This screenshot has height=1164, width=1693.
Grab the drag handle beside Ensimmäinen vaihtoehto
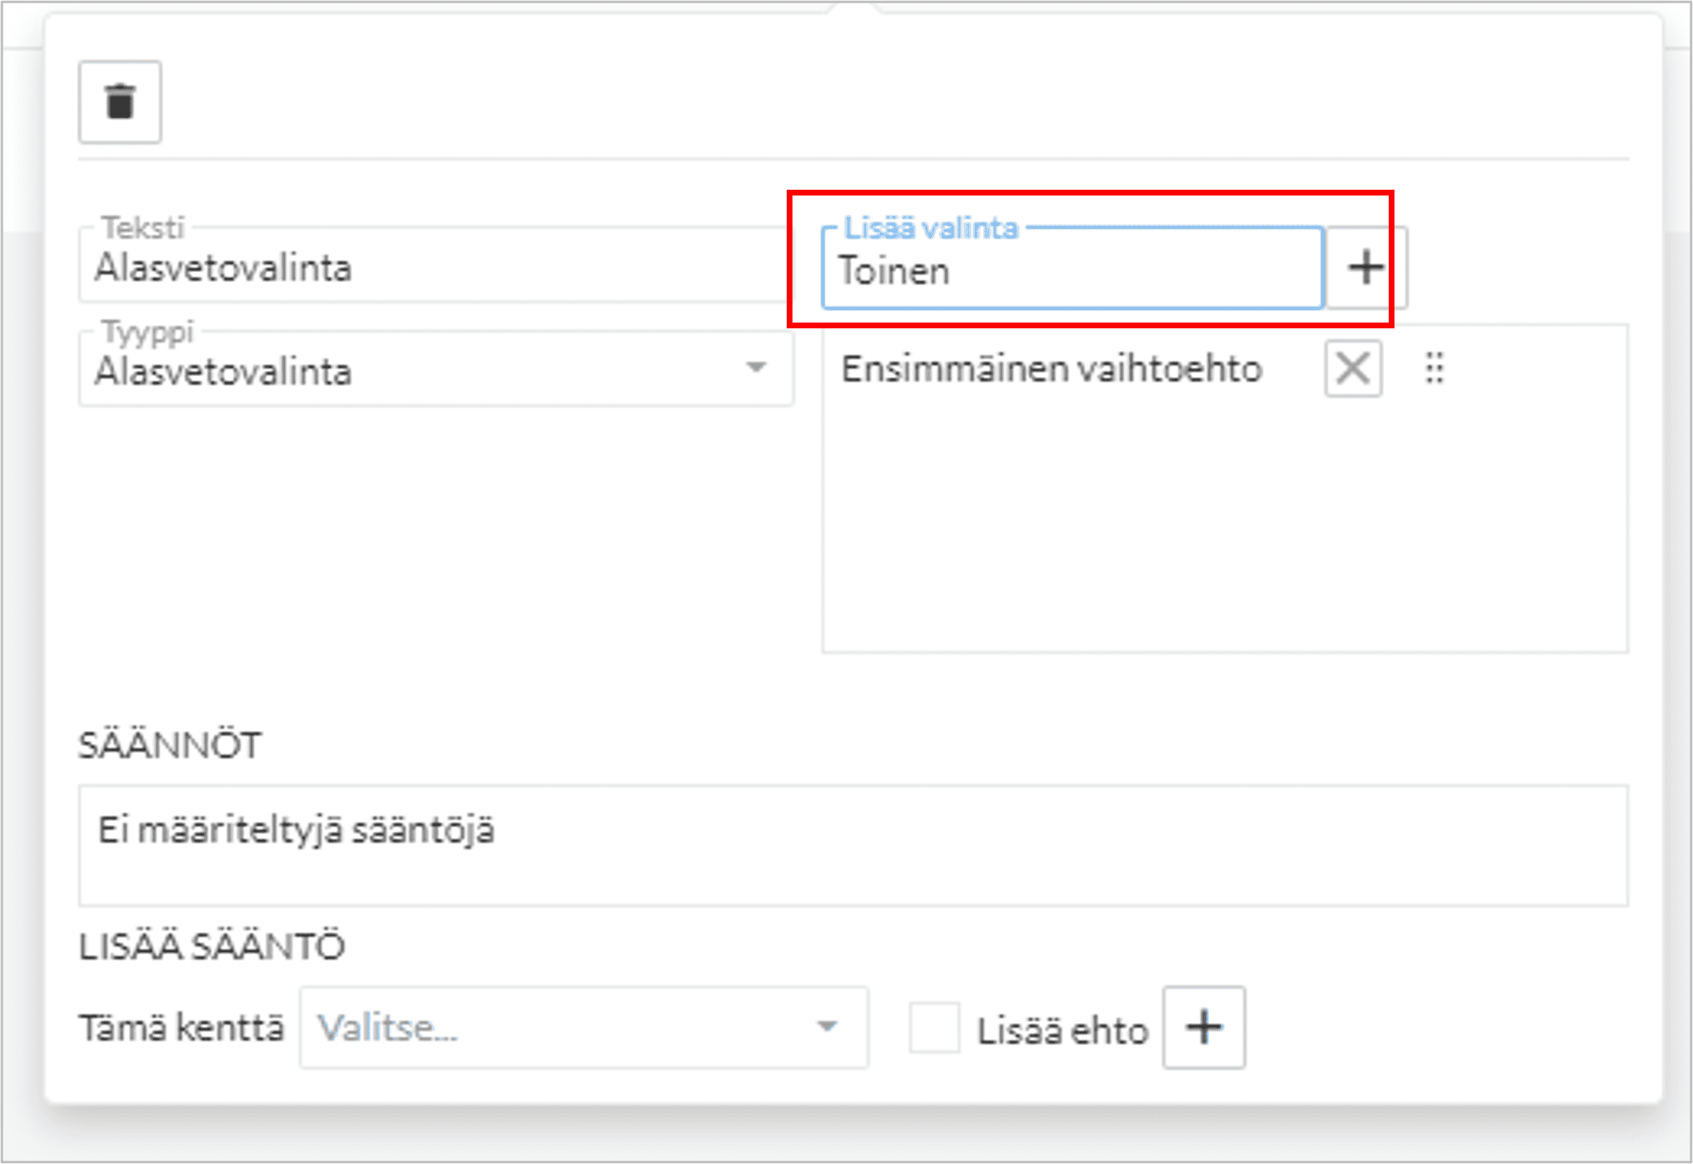(x=1434, y=368)
